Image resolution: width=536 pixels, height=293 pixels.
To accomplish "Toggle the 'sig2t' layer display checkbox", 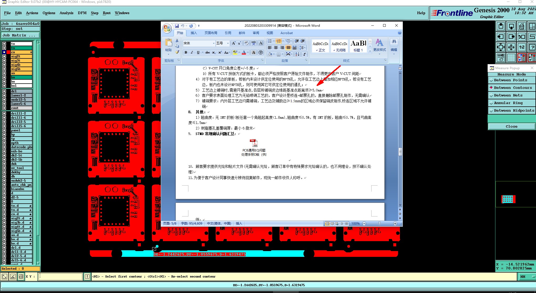I will click(x=4, y=56).
